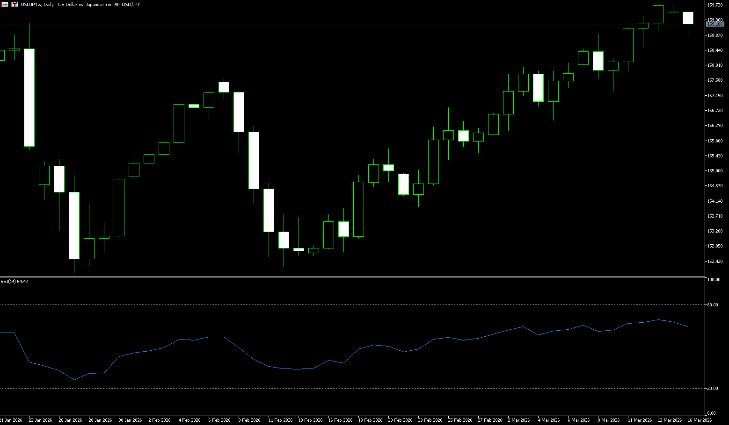This screenshot has height=425, width=729.
Task: Click the RSI 100.00 scale label
Action: point(714,280)
